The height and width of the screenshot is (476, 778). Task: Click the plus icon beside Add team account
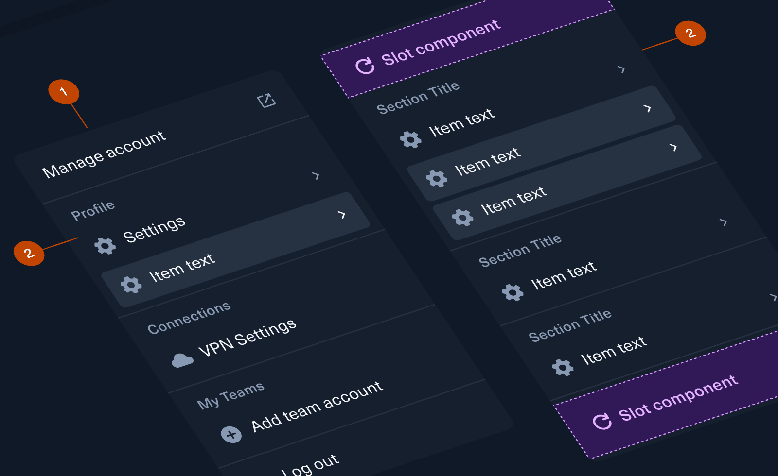pyautogui.click(x=231, y=434)
